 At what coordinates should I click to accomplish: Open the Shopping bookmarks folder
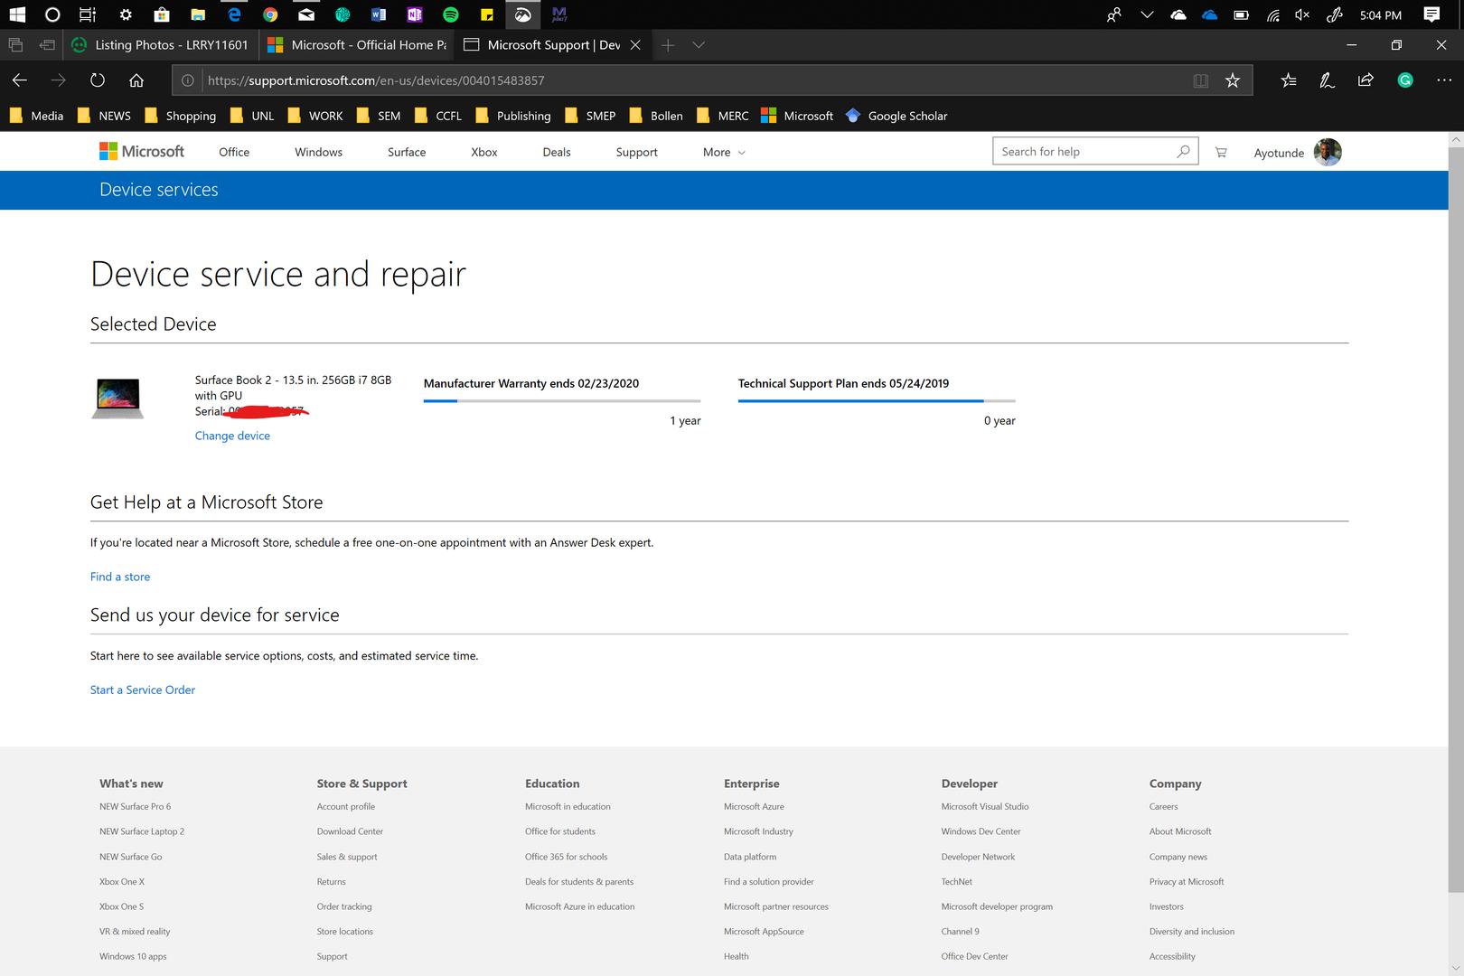tap(180, 116)
